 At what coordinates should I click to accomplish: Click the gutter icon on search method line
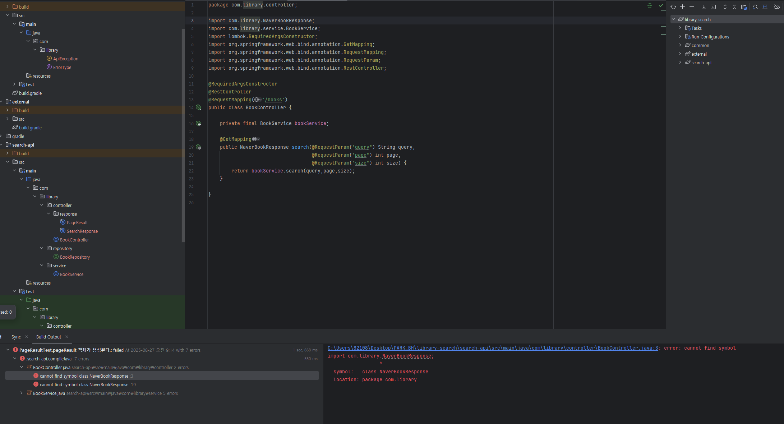pos(198,147)
